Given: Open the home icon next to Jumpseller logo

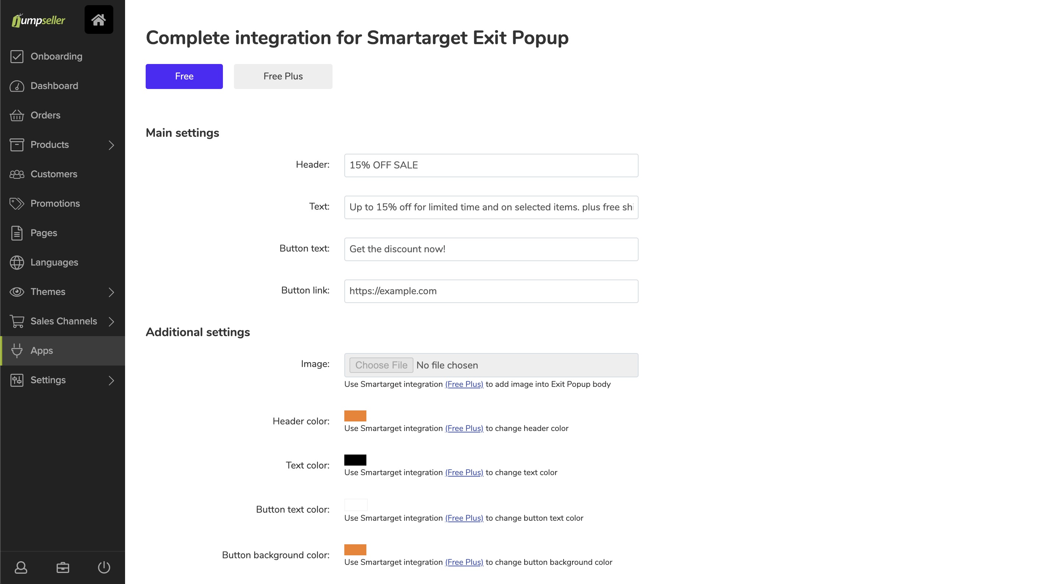Looking at the screenshot, I should pyautogui.click(x=99, y=19).
